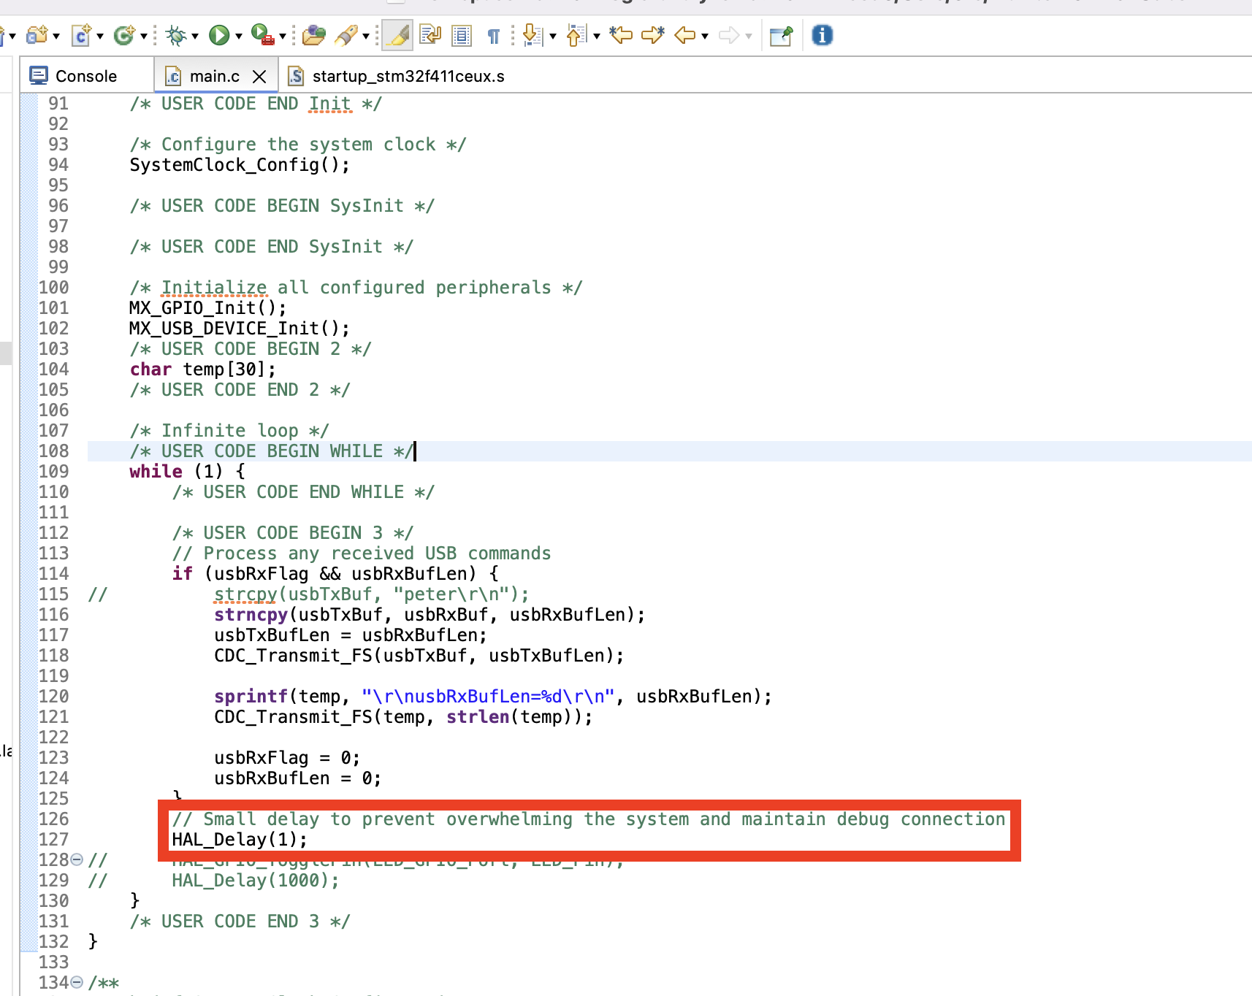Open Back history dropdown arrow

pyautogui.click(x=705, y=36)
